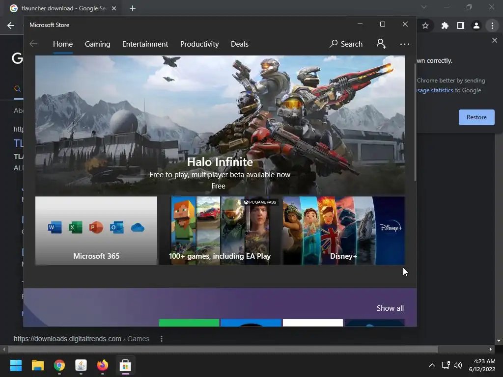Click scroll down arrow in Chrome page

[x=499, y=341]
